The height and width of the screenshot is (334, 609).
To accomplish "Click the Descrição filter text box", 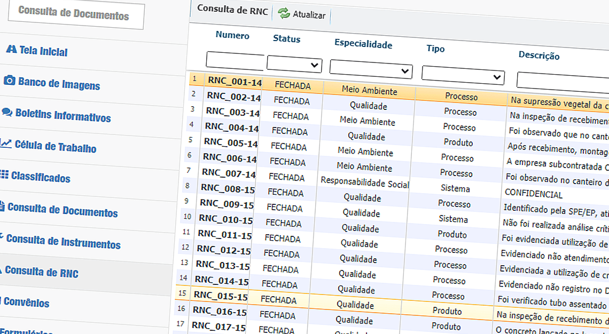I will (561, 78).
